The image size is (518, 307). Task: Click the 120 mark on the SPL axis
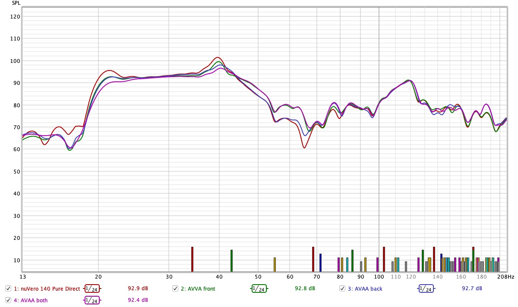pyautogui.click(x=16, y=16)
